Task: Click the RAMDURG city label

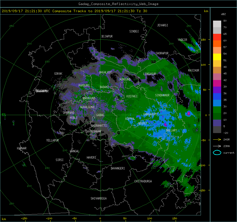Action: (84, 86)
